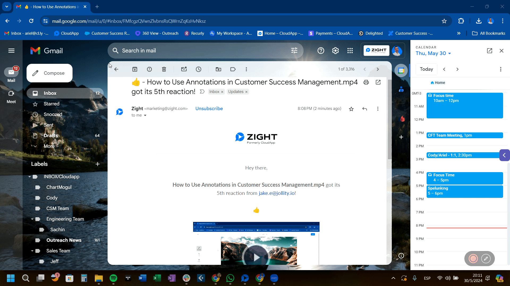Open Cody/Ariel 1:1 event
This screenshot has width=510, height=286.
(x=463, y=155)
